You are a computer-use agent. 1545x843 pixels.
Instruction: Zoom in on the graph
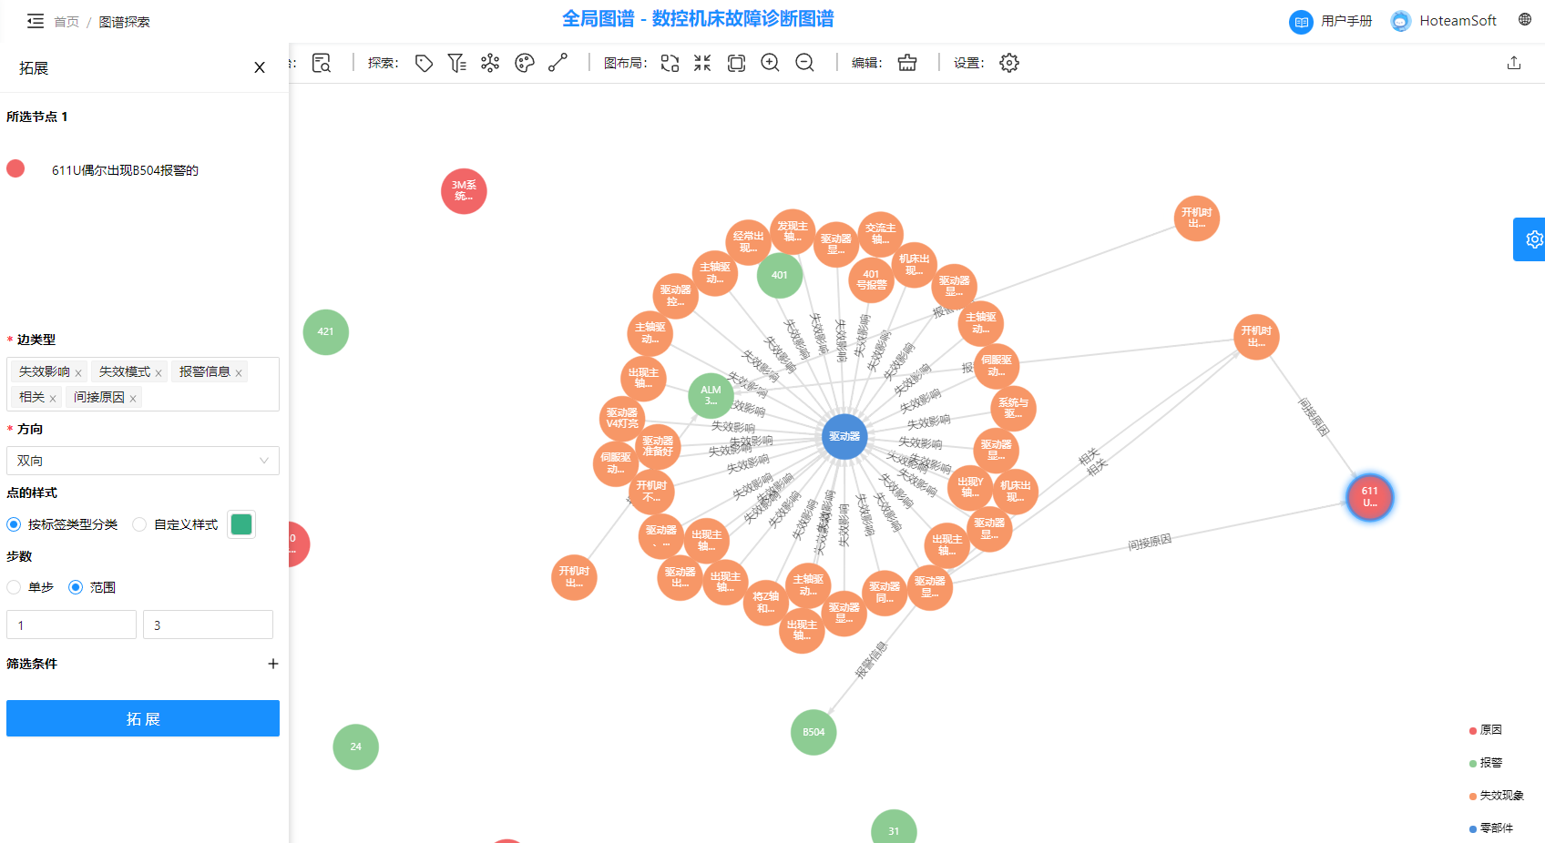770,63
